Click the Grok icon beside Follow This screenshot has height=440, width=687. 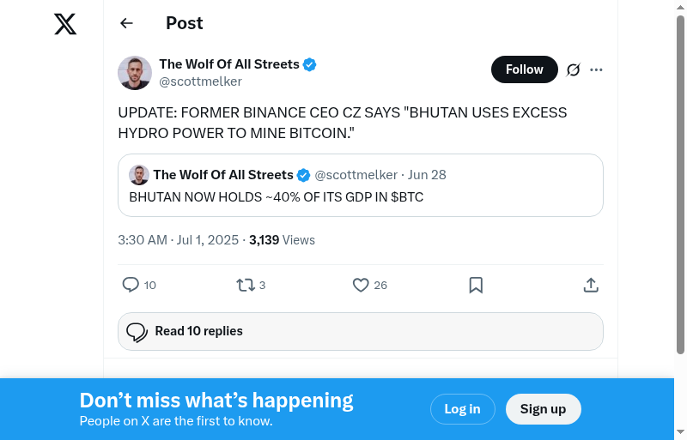pos(574,69)
